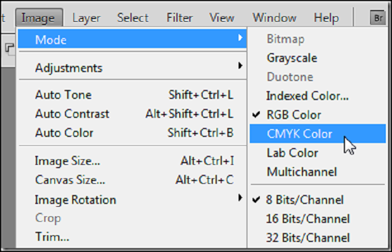
Task: Open the Image Rotation submenu
Action: 132,199
